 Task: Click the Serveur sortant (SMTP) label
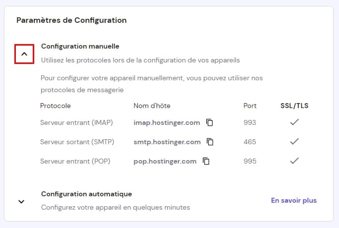(x=77, y=142)
